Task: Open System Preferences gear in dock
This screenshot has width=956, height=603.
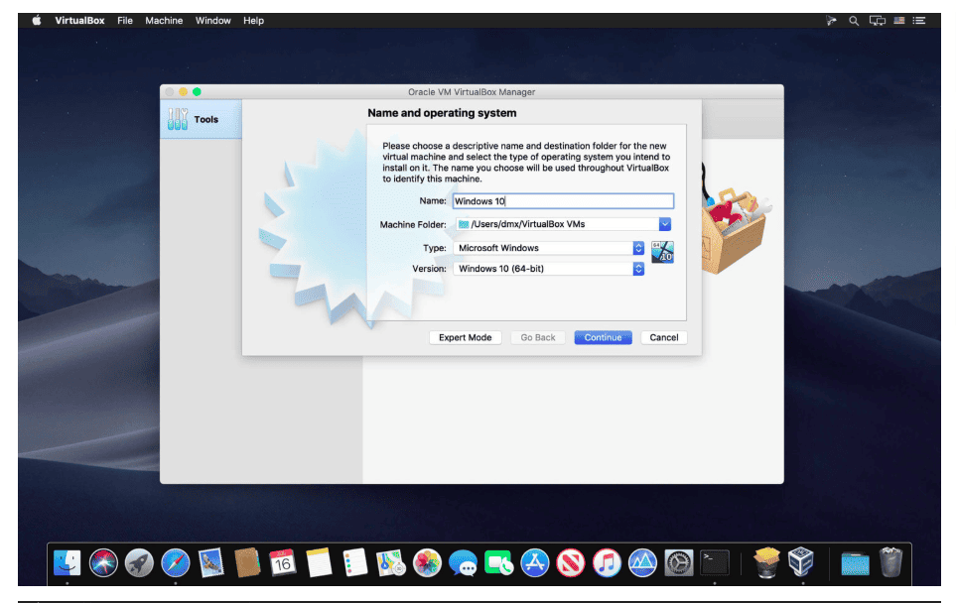Action: pos(679,562)
